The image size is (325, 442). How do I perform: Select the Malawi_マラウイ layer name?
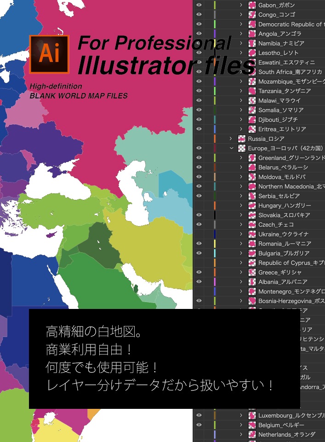coord(279,101)
